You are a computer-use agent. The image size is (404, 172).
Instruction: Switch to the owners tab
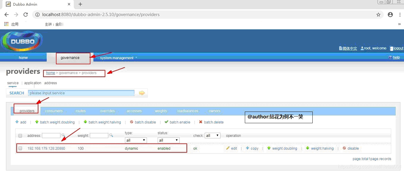pos(214,111)
